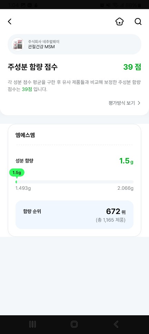Expand the chevron next to 평가방식 보기

pos(139,103)
